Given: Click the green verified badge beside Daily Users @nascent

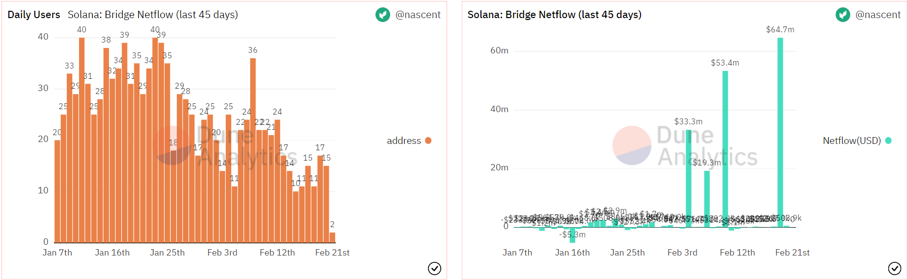Looking at the screenshot, I should pos(383,15).
